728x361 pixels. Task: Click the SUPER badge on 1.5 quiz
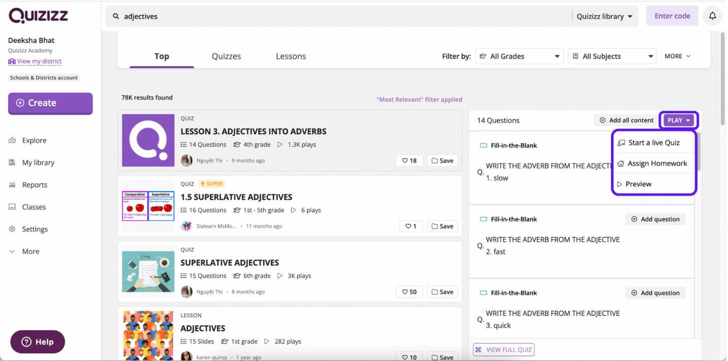(212, 184)
